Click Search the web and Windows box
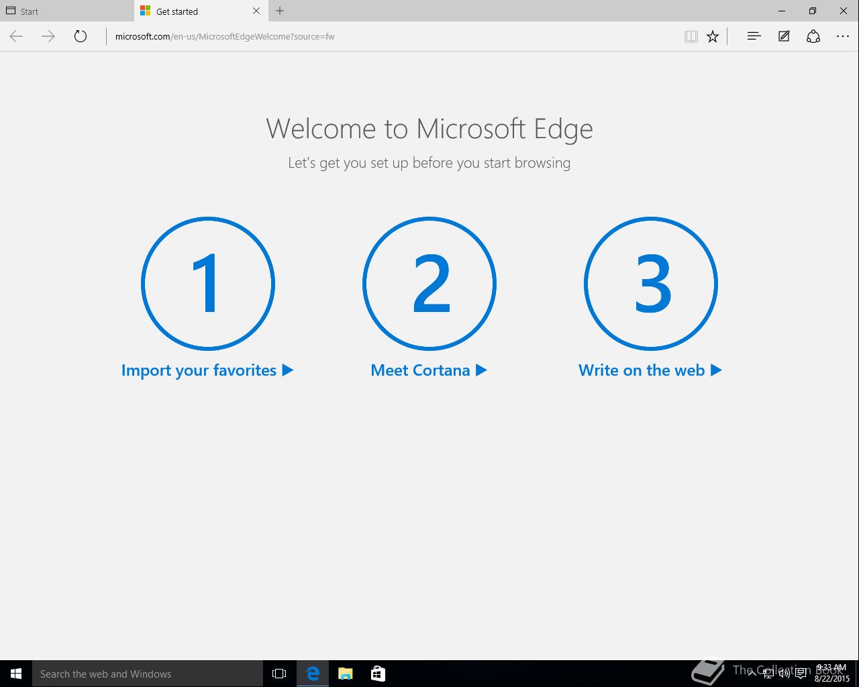 148,674
